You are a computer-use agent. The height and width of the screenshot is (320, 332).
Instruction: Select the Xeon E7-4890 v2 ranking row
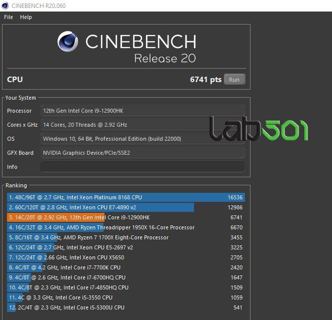125,207
